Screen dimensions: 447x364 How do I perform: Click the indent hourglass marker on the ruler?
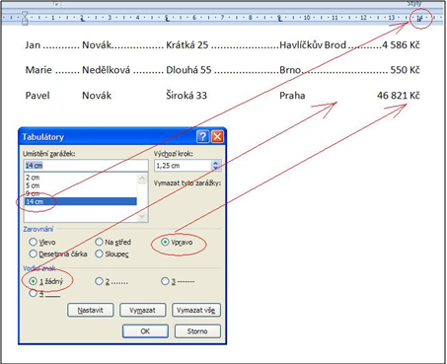click(x=25, y=18)
